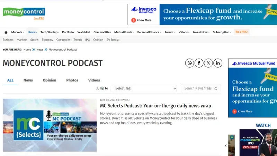Open the Select Tag dropdown

point(144,88)
